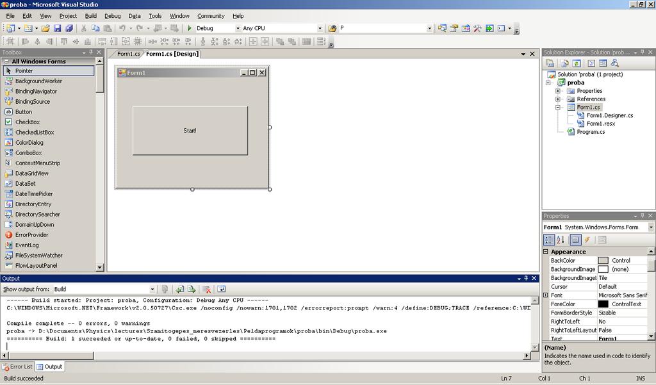Open the Form1 object selector dropdown in Properties
656x385 pixels.
tap(651, 227)
